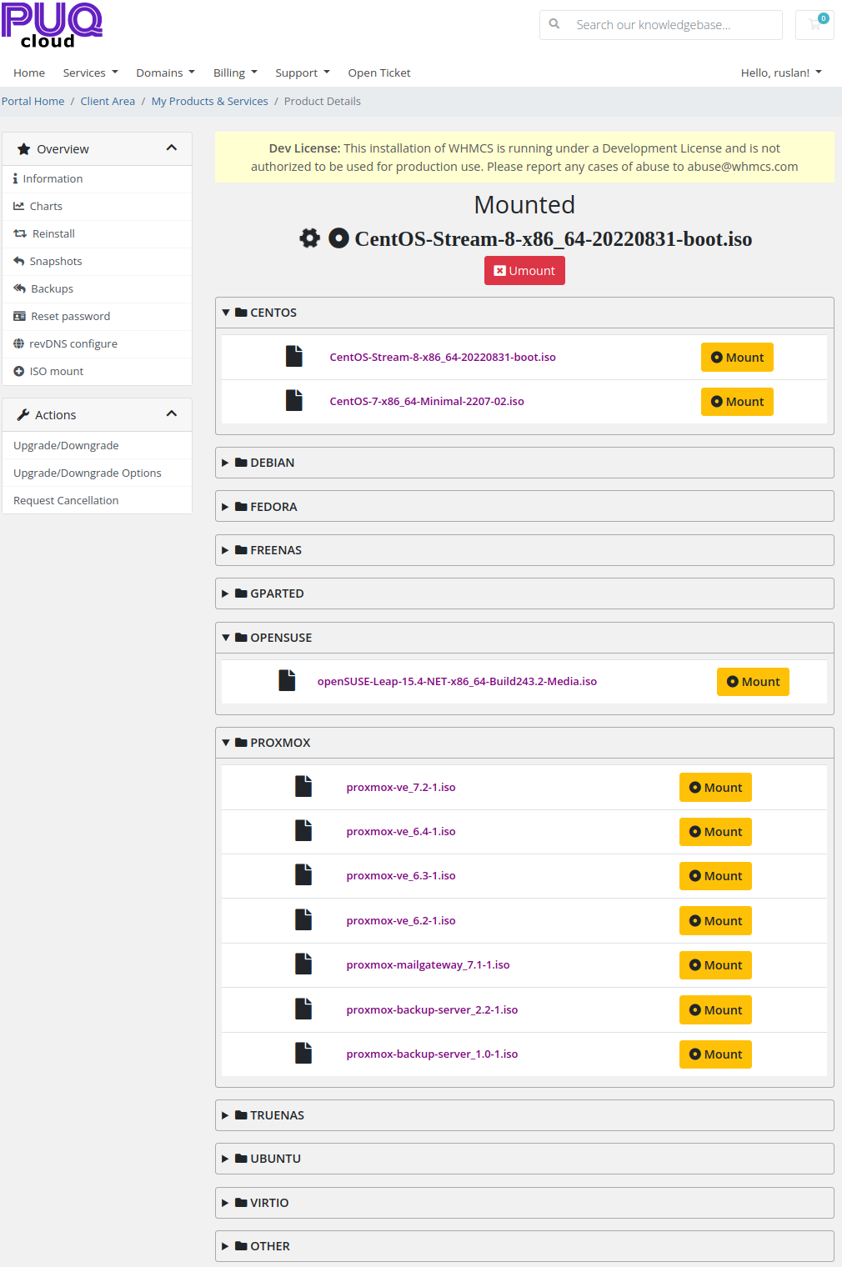Screen dimensions: 842x1267
Task: Expand the VIRTIO section
Action: pyautogui.click(x=524, y=1203)
